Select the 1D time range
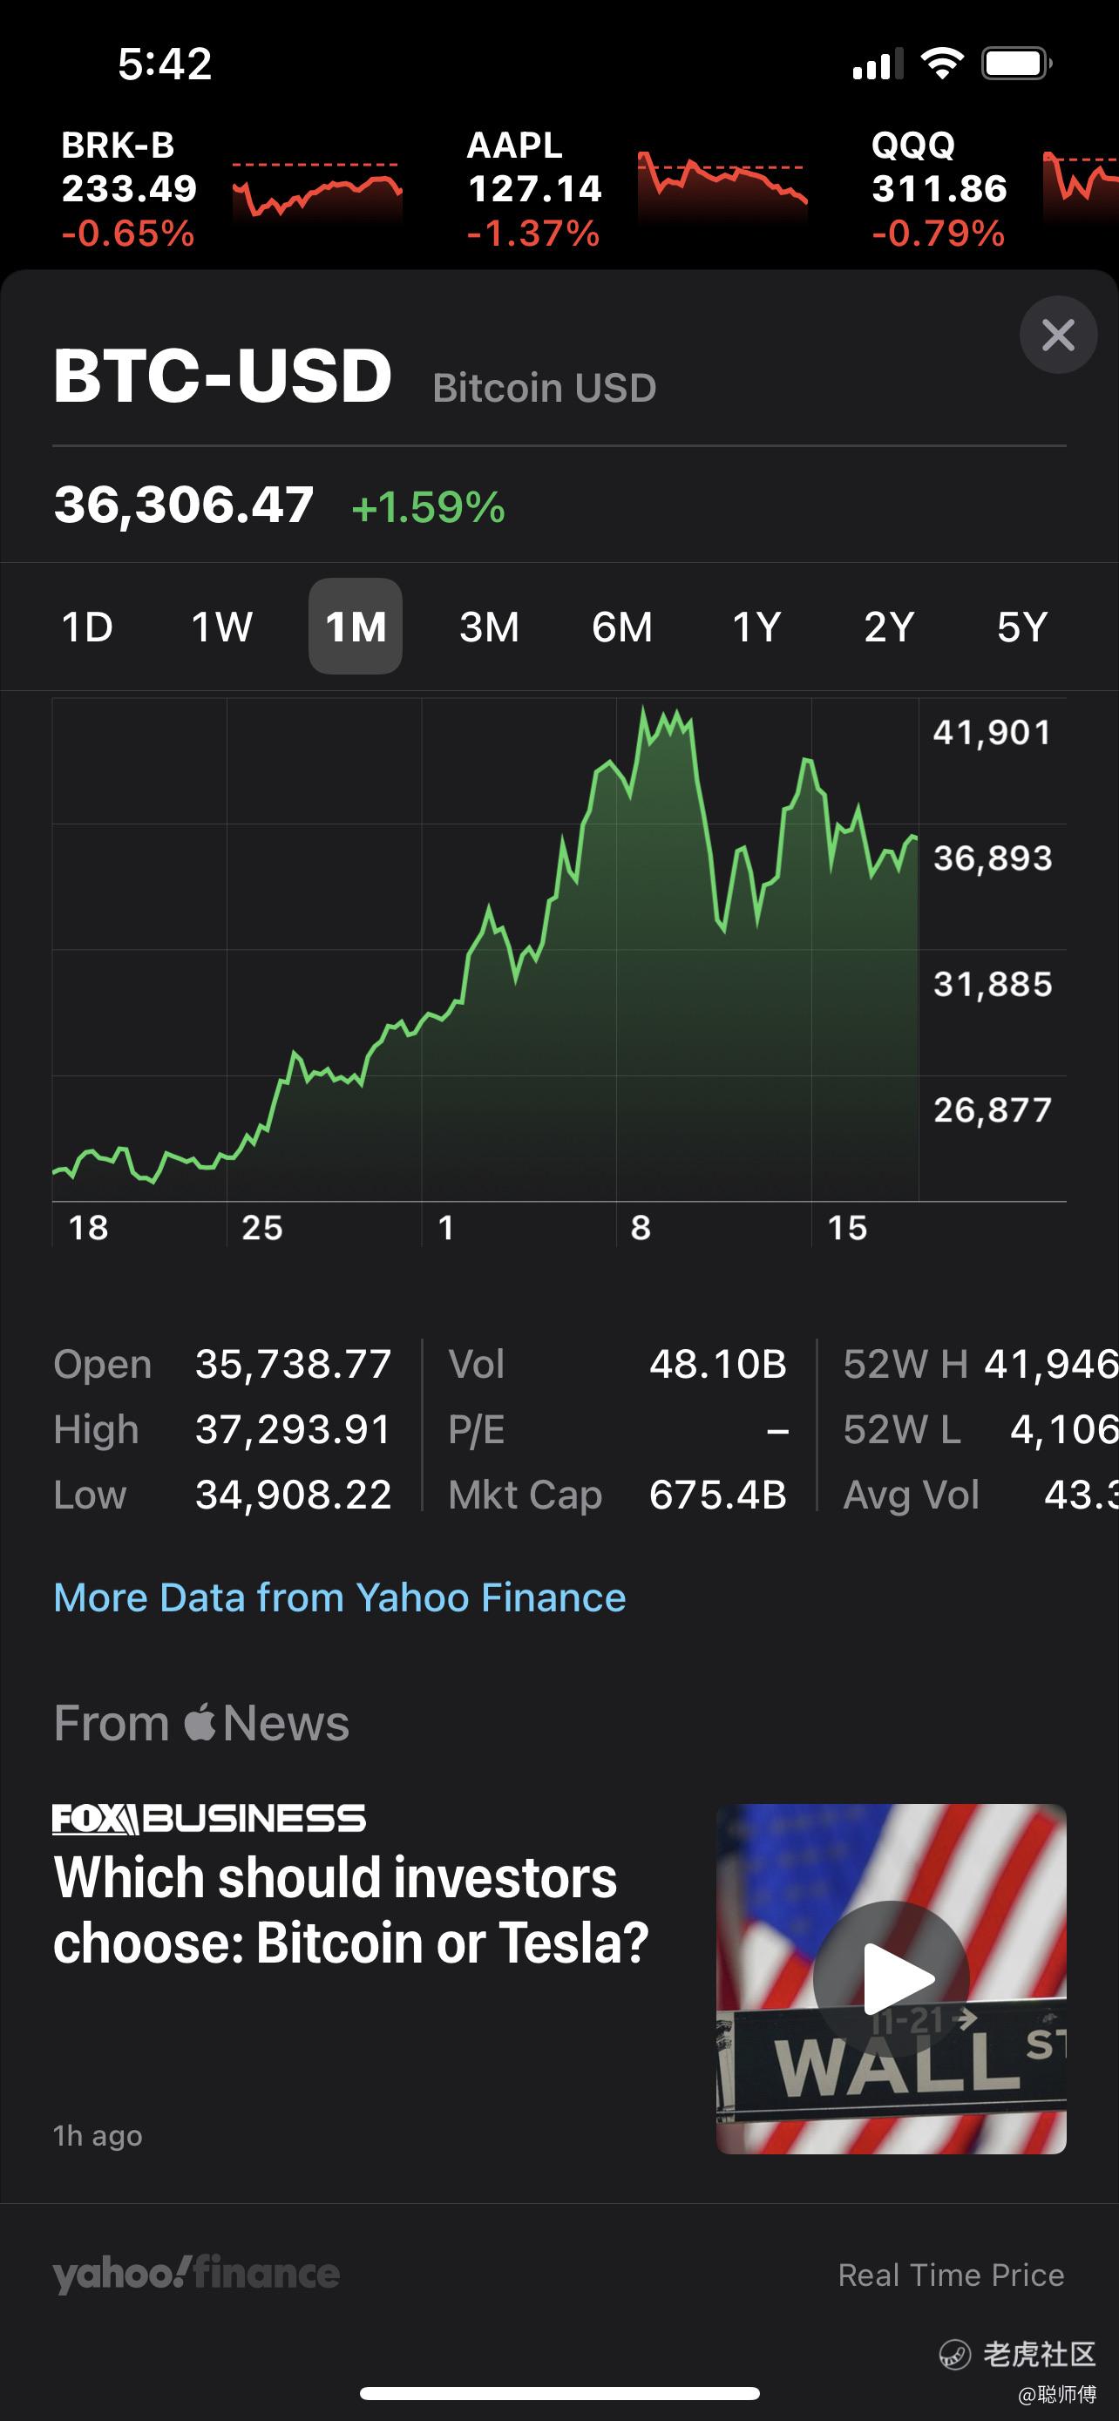1119x2421 pixels. (87, 627)
